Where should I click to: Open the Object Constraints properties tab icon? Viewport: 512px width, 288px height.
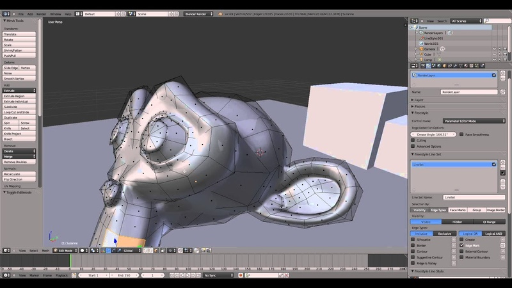click(x=450, y=66)
